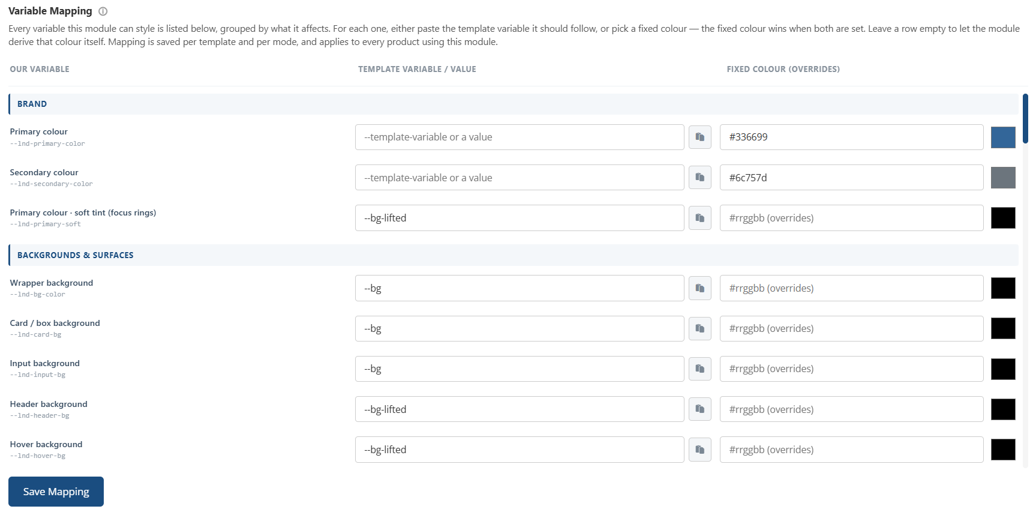Open black swatch for Wrapper background
Viewport: 1036px width, 512px height.
coord(1003,288)
